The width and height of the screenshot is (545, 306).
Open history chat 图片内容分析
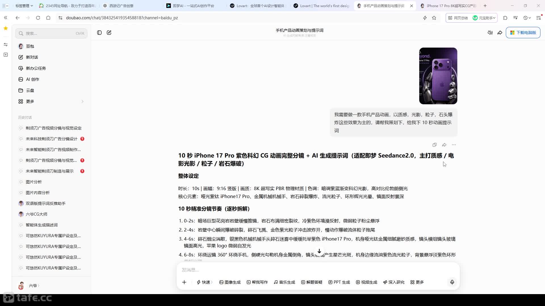pyautogui.click(x=51, y=193)
